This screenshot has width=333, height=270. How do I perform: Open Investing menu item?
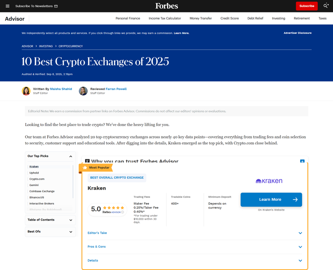click(278, 18)
